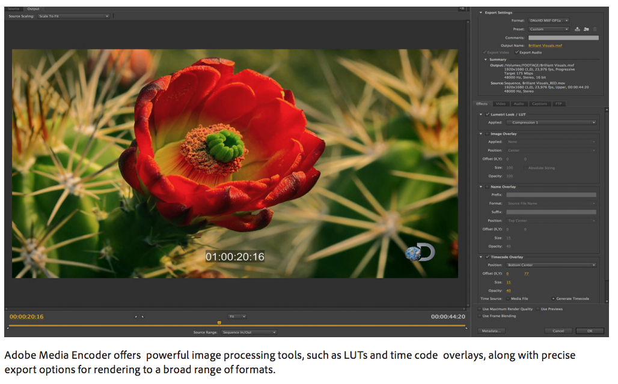The width and height of the screenshot is (618, 384).
Task: Select the Media File time source
Action: (507, 298)
